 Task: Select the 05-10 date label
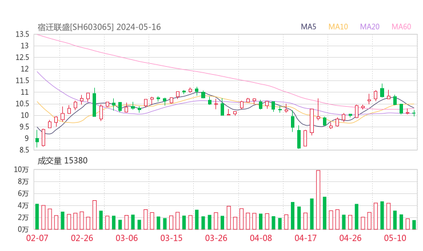pos(395,238)
